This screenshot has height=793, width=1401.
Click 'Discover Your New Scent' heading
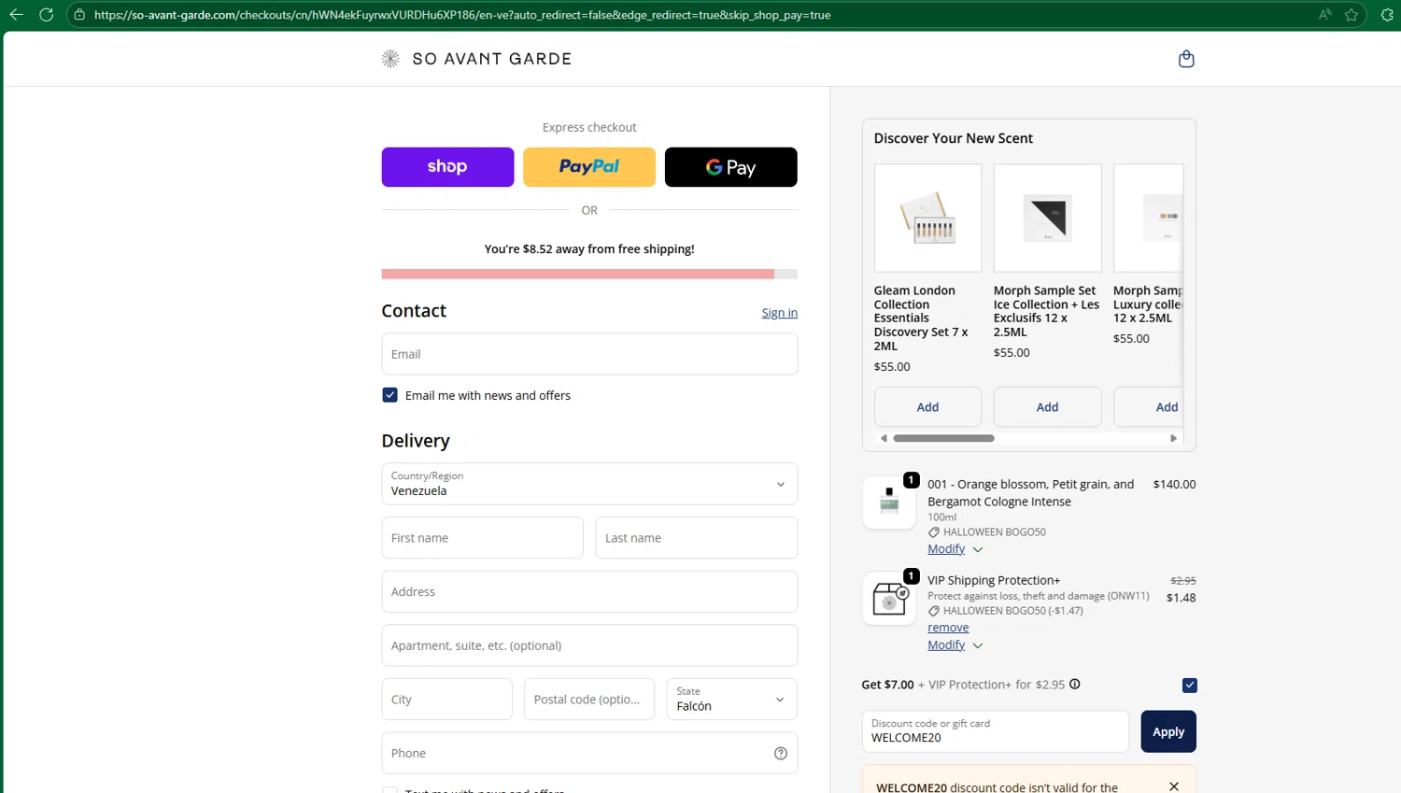tap(953, 138)
